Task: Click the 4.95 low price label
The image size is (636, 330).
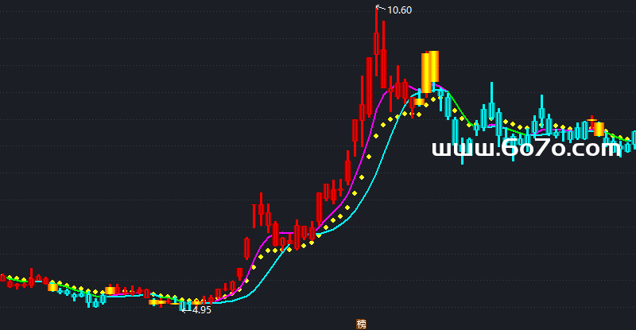Action: coord(201,310)
